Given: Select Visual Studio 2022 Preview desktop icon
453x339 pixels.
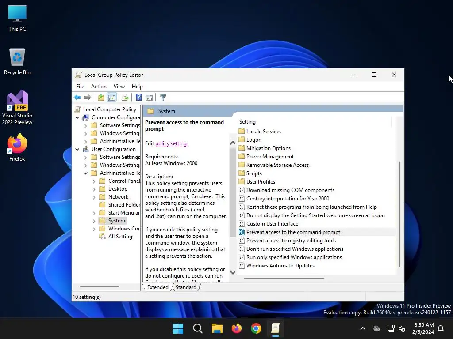Looking at the screenshot, I should tap(17, 108).
